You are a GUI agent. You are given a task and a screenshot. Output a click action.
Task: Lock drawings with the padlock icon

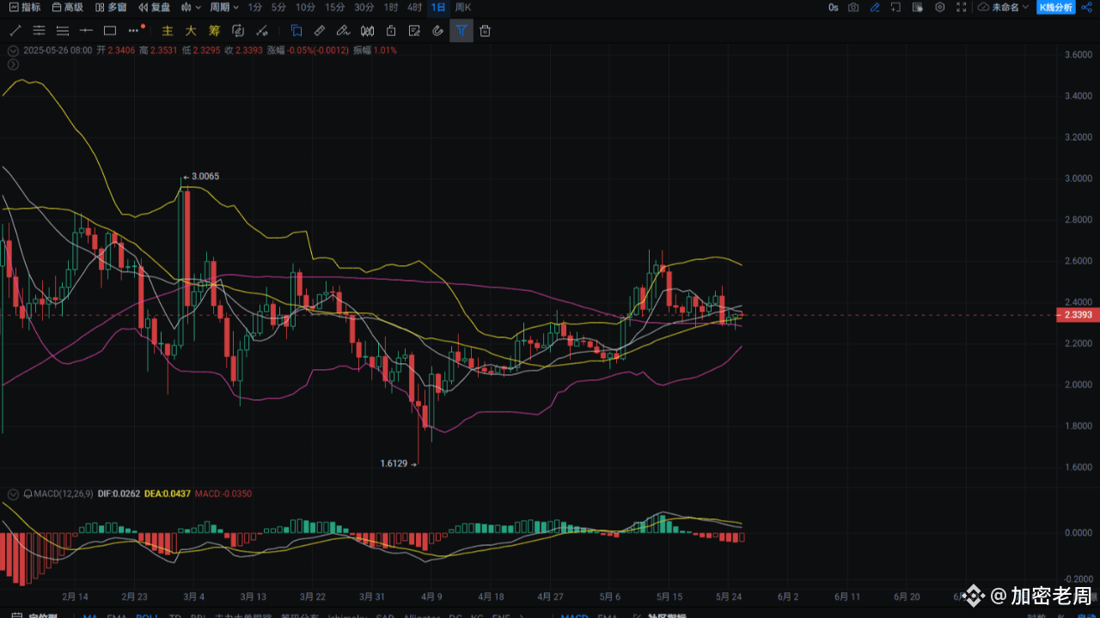[391, 31]
